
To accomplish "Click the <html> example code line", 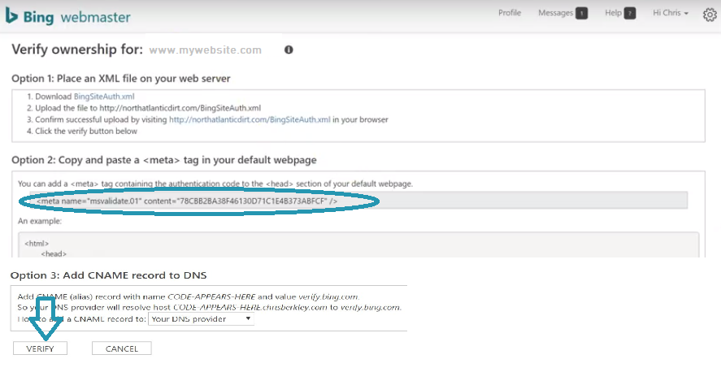I will pos(37,244).
